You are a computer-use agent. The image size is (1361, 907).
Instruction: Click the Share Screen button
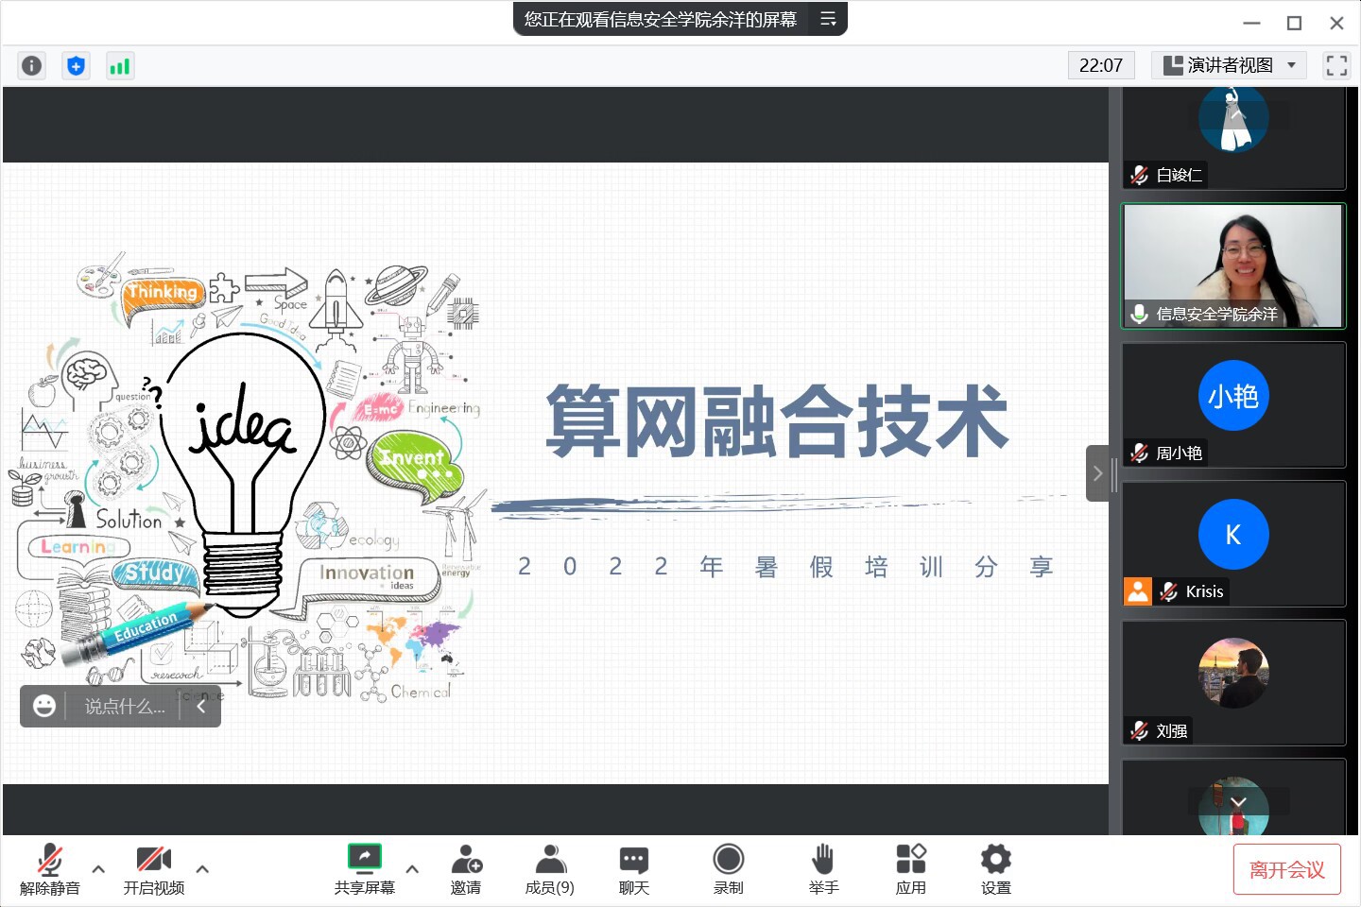click(x=364, y=869)
